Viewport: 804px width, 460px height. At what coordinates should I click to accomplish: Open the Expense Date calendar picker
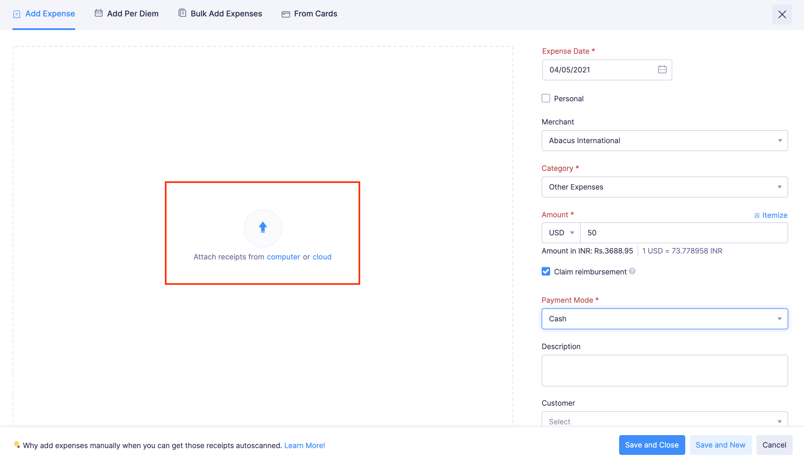click(662, 70)
